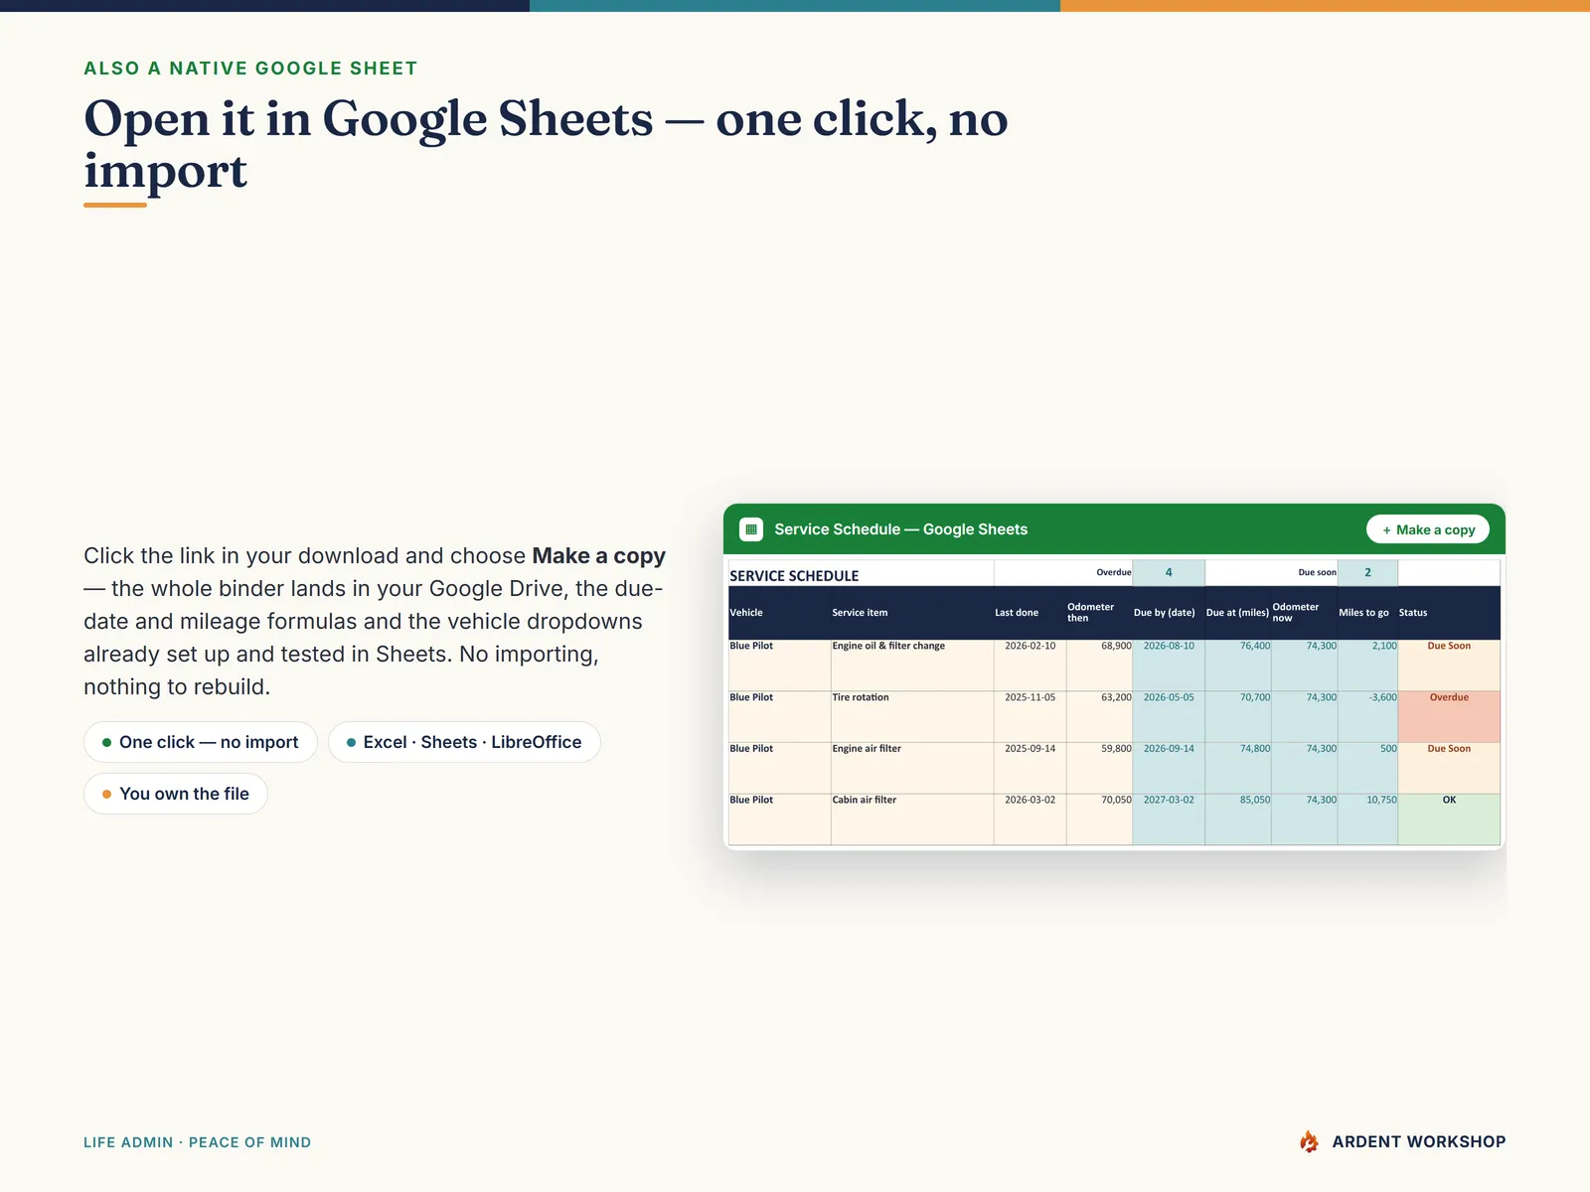The width and height of the screenshot is (1590, 1192).
Task: Click the 'SERVICE SCHEDULE' sheet heading cell
Action: pyautogui.click(x=861, y=575)
